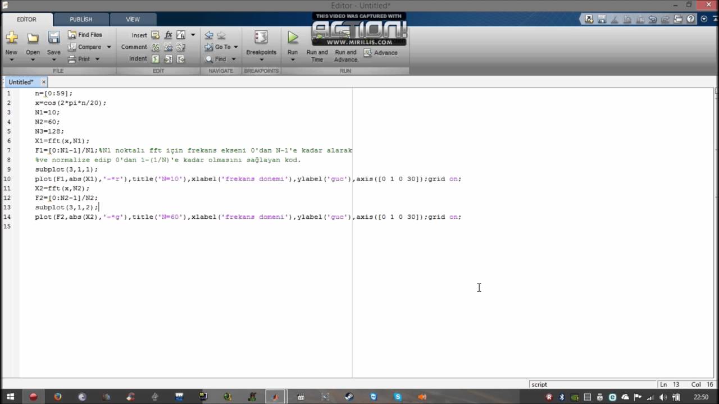Viewport: 719px width, 404px height.
Task: Click the Open folder icon
Action: (x=33, y=38)
